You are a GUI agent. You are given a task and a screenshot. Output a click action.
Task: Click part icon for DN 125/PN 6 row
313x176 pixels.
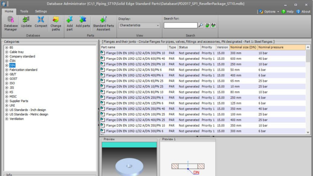pos(103,103)
